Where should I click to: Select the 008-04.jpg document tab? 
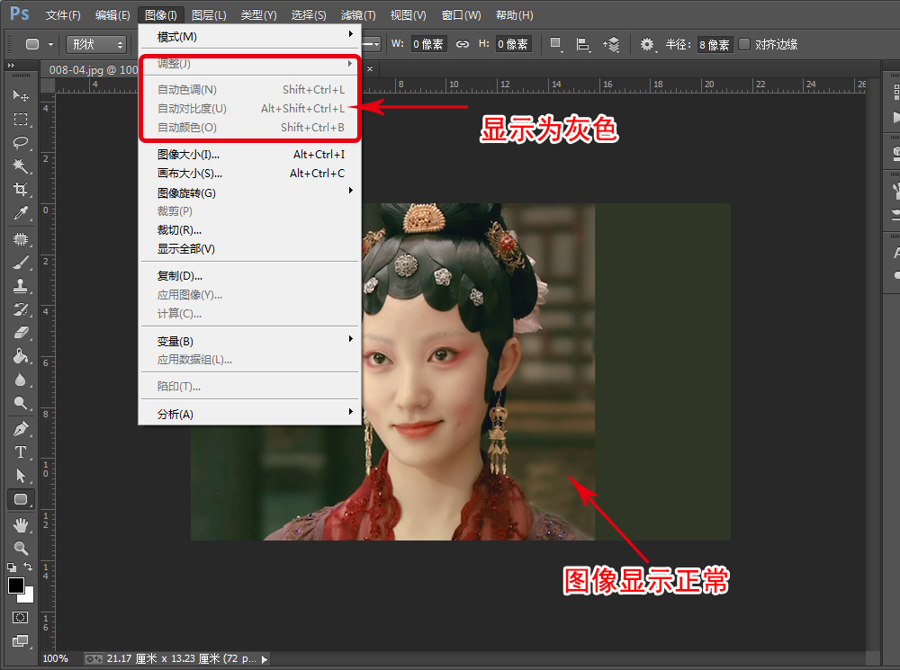[92, 69]
